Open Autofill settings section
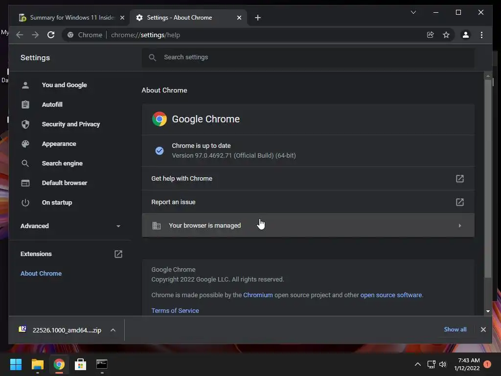Viewport: 501px width, 376px height. [x=52, y=105]
